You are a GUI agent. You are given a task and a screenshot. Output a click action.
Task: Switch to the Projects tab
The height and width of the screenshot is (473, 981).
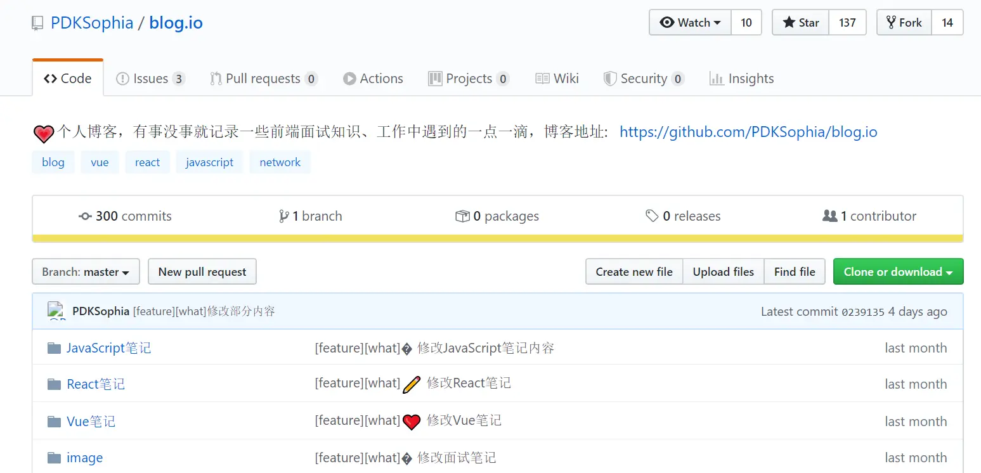click(x=469, y=79)
